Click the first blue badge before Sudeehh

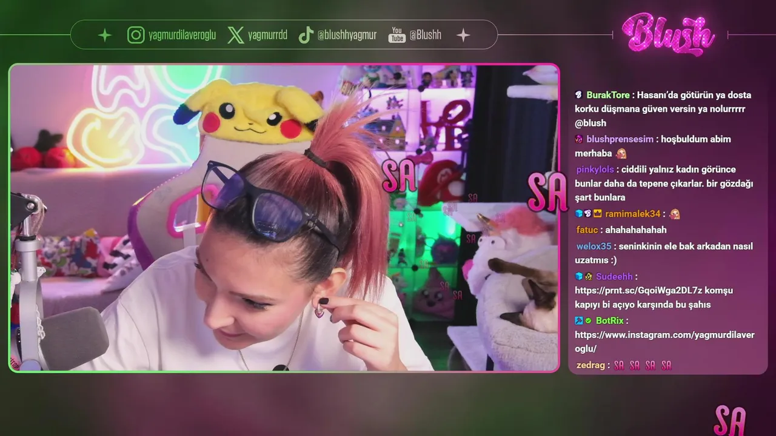point(579,276)
